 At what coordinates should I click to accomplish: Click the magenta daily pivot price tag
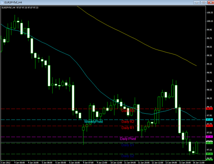pyautogui.click(x=210, y=137)
